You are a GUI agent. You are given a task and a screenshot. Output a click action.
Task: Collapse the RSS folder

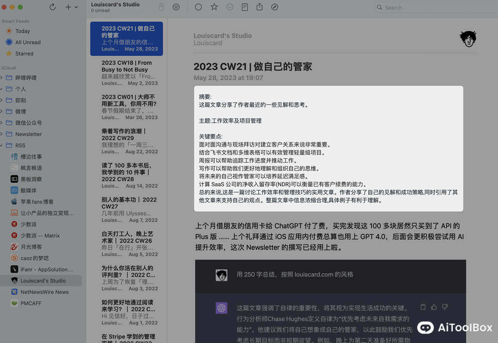(x=2, y=145)
